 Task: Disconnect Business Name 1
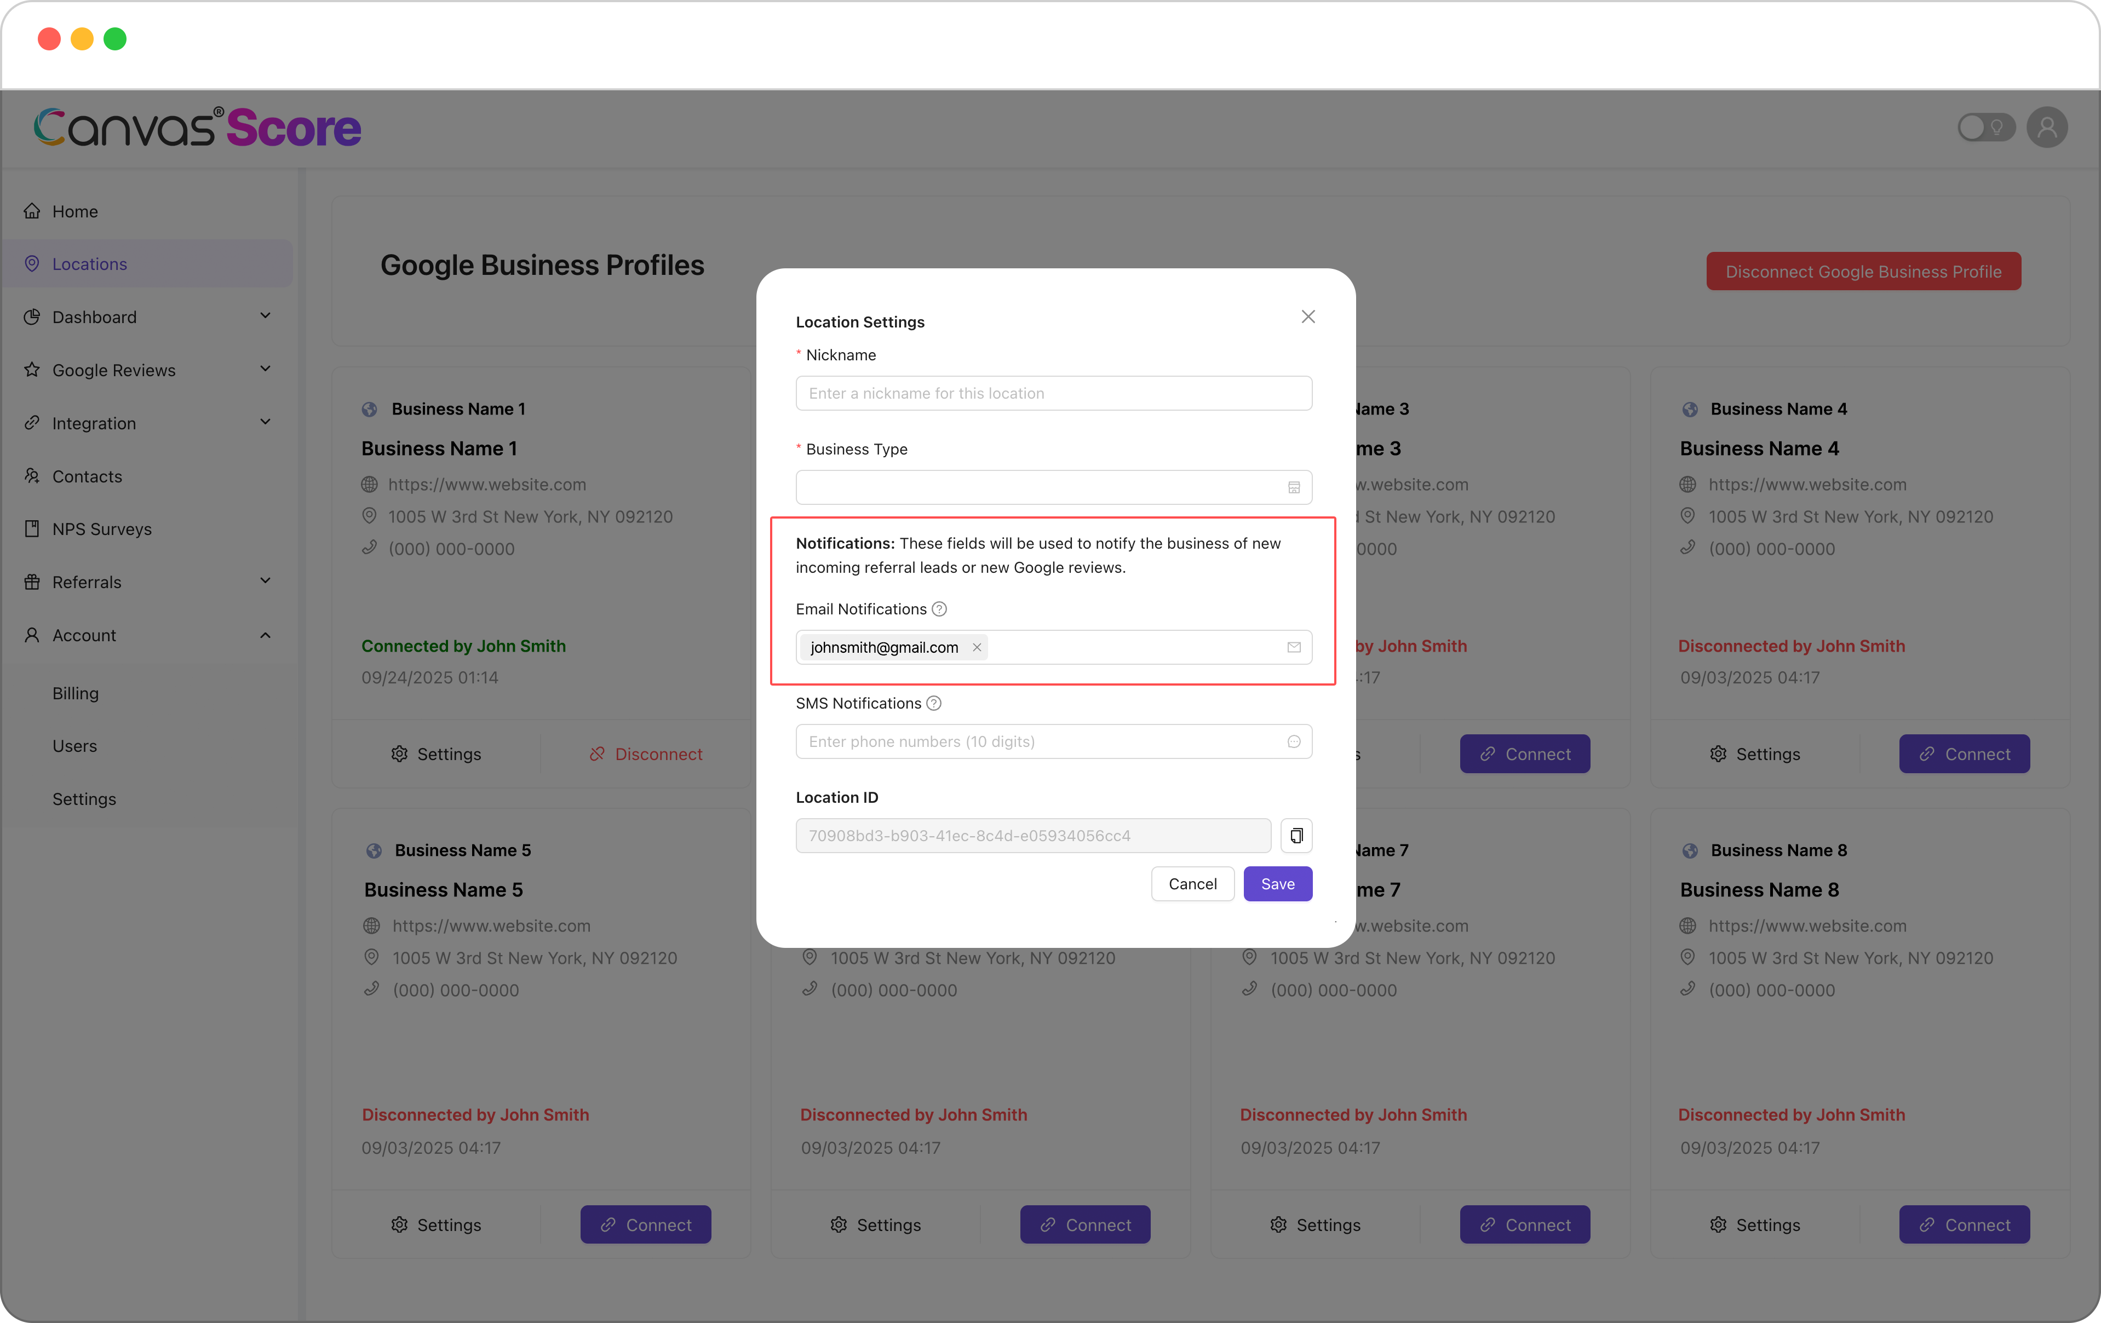click(646, 755)
